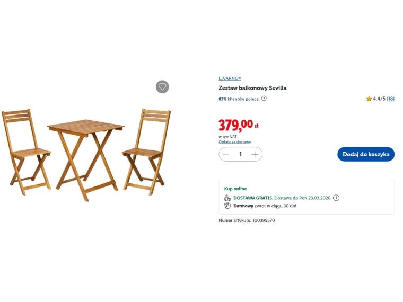Image resolution: width=403 pixels, height=302 pixels.
Task: Click the Numer artykułu 100399570 text
Action: pos(247,220)
